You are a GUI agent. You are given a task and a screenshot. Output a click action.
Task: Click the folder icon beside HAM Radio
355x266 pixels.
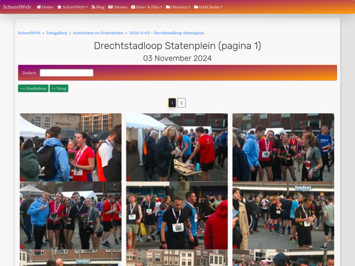pos(196,7)
